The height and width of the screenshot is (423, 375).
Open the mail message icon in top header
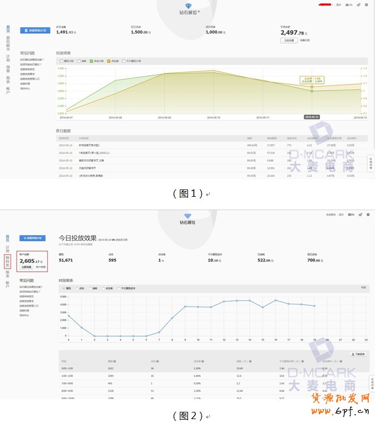click(x=348, y=4)
